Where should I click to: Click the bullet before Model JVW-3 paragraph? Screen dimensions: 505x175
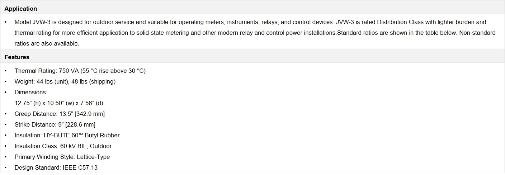(6, 22)
